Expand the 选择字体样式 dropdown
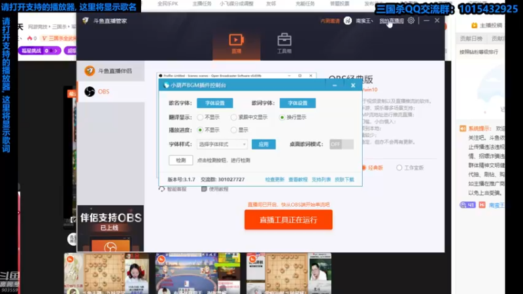Image resolution: width=523 pixels, height=294 pixels. click(x=222, y=144)
